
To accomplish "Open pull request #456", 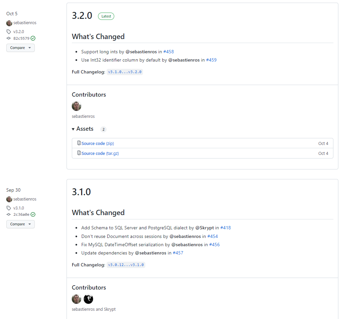I will pyautogui.click(x=215, y=245).
